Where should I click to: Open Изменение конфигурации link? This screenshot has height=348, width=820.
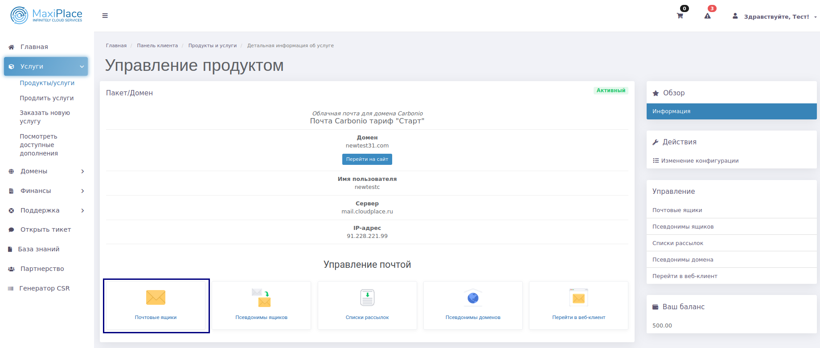[x=700, y=161]
